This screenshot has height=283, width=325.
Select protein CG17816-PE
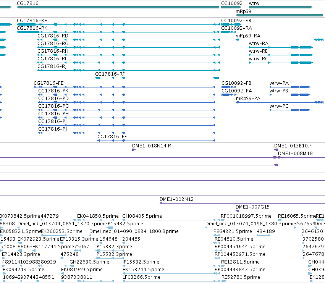[49, 83]
